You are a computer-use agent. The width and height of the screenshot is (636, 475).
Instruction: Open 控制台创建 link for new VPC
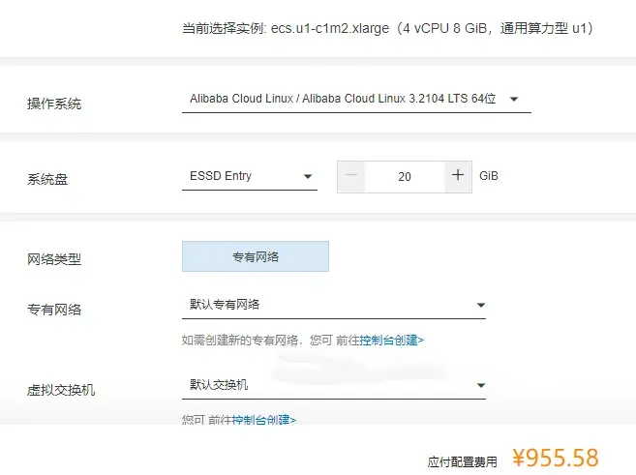click(391, 341)
